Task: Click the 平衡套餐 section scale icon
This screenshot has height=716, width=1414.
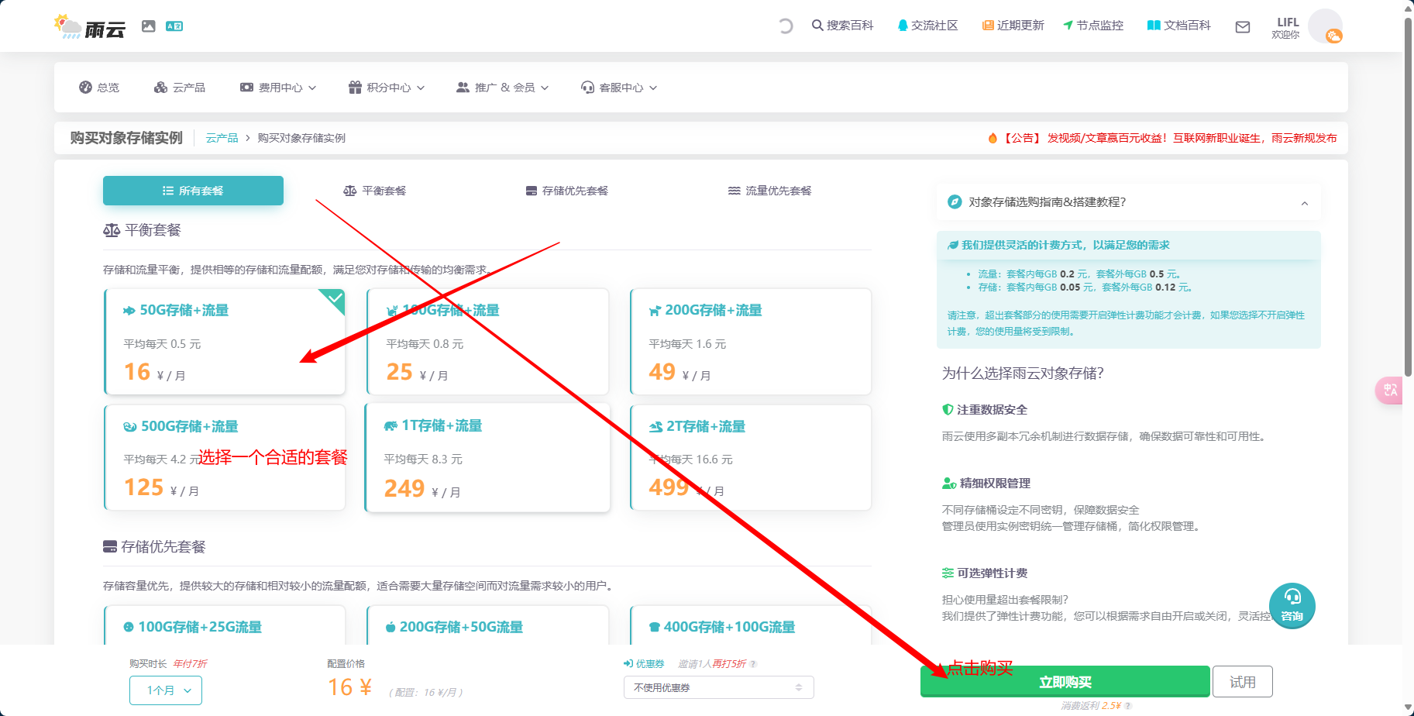Action: [x=112, y=231]
